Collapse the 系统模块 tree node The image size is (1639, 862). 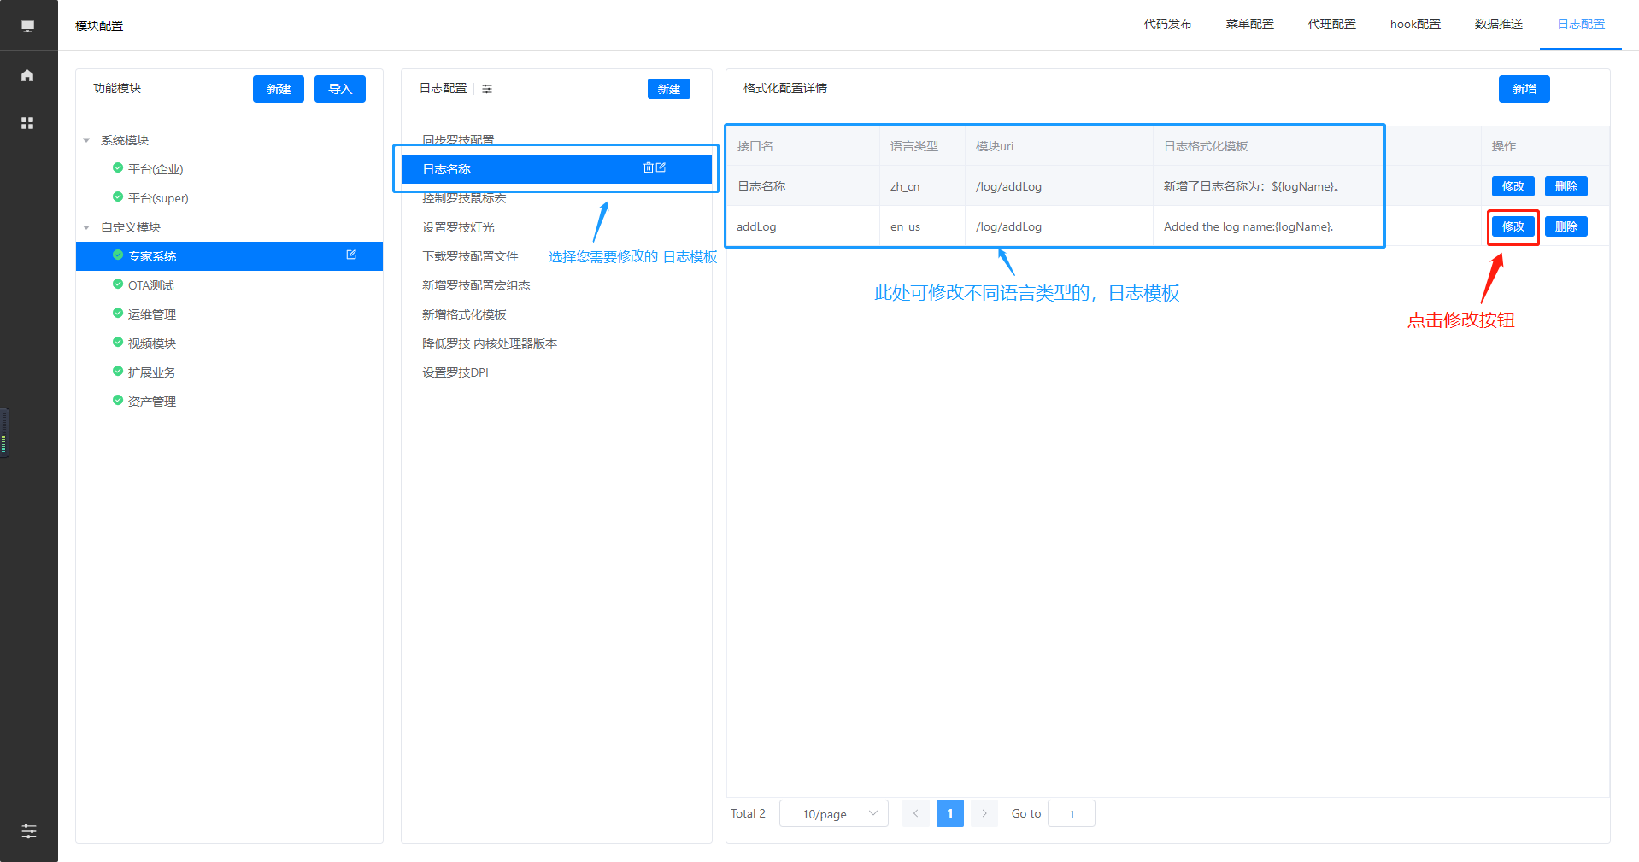86,141
